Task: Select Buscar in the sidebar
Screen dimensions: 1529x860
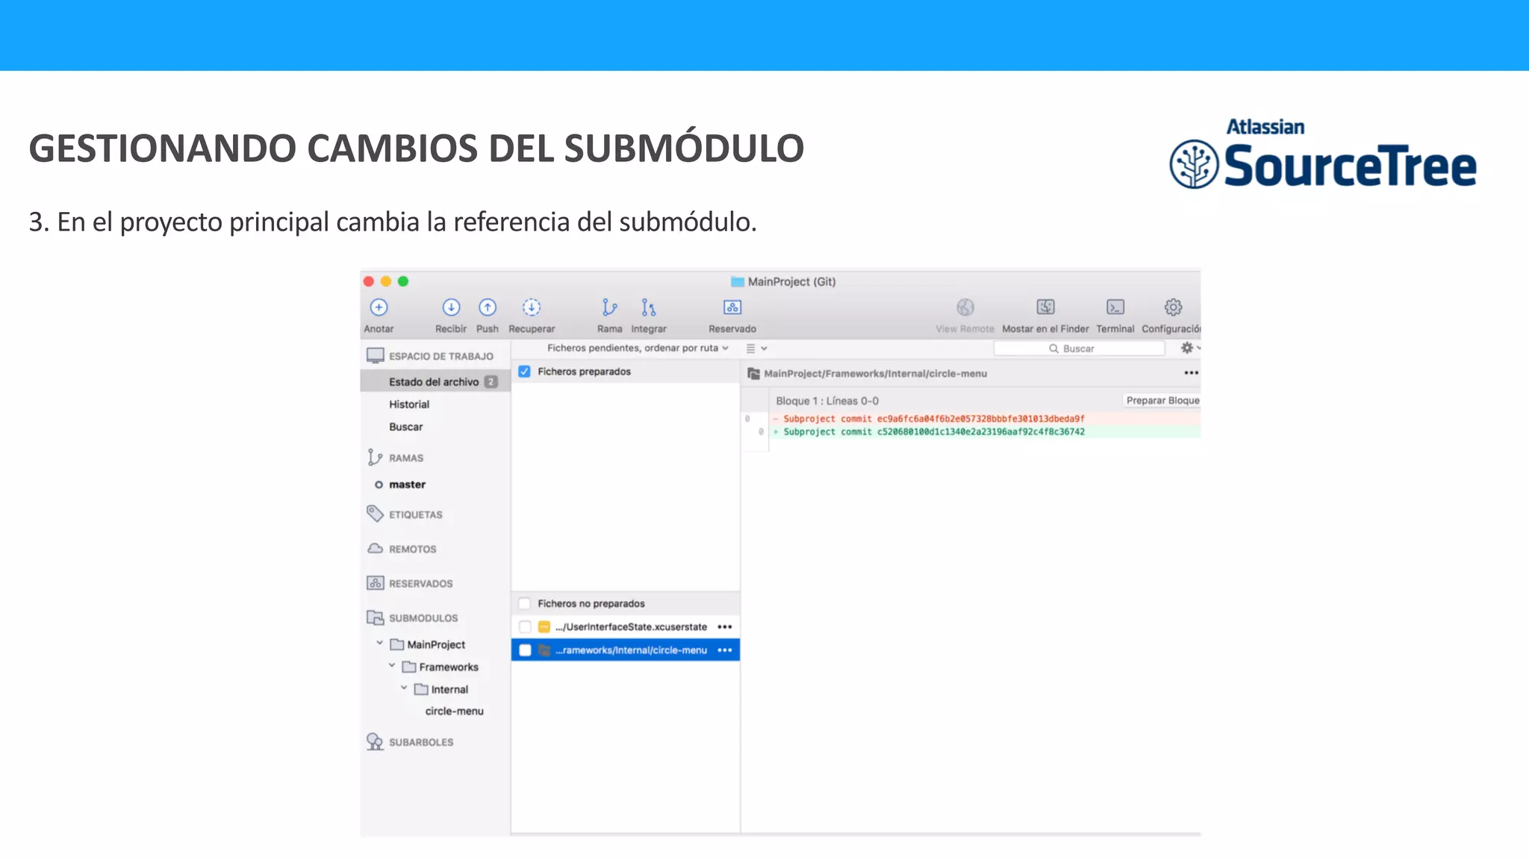Action: (405, 427)
